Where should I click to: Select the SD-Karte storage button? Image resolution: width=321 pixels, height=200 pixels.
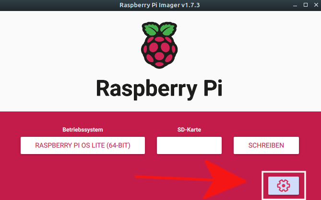[189, 145]
